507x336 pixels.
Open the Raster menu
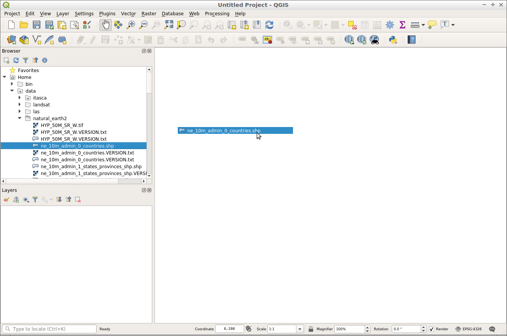pyautogui.click(x=149, y=14)
